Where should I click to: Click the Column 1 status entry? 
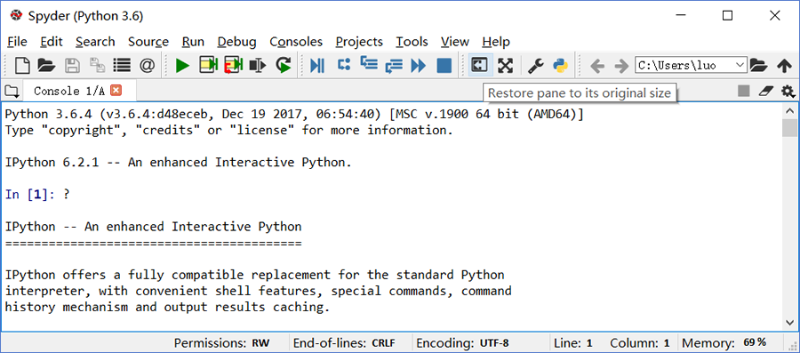pyautogui.click(x=640, y=343)
